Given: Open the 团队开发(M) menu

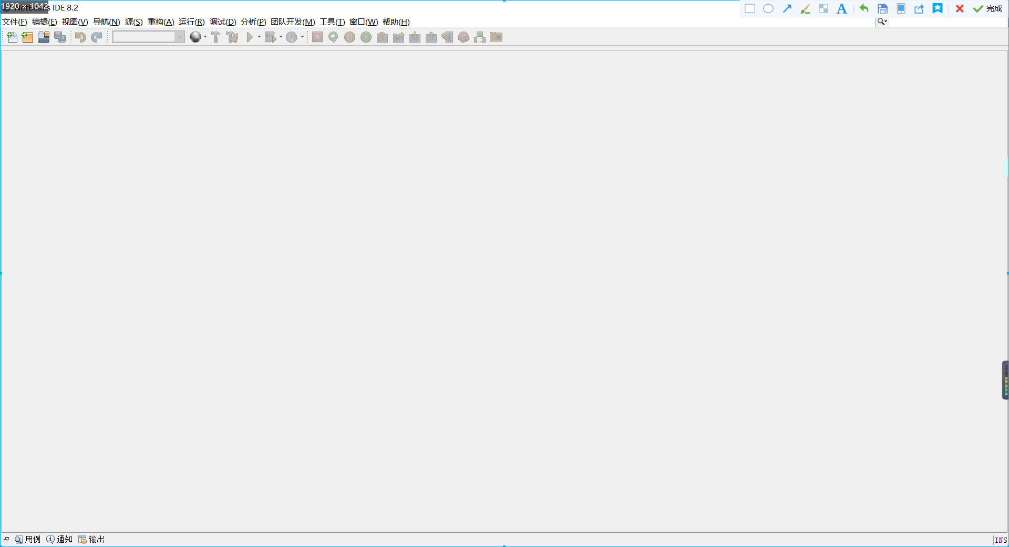Looking at the screenshot, I should point(293,22).
